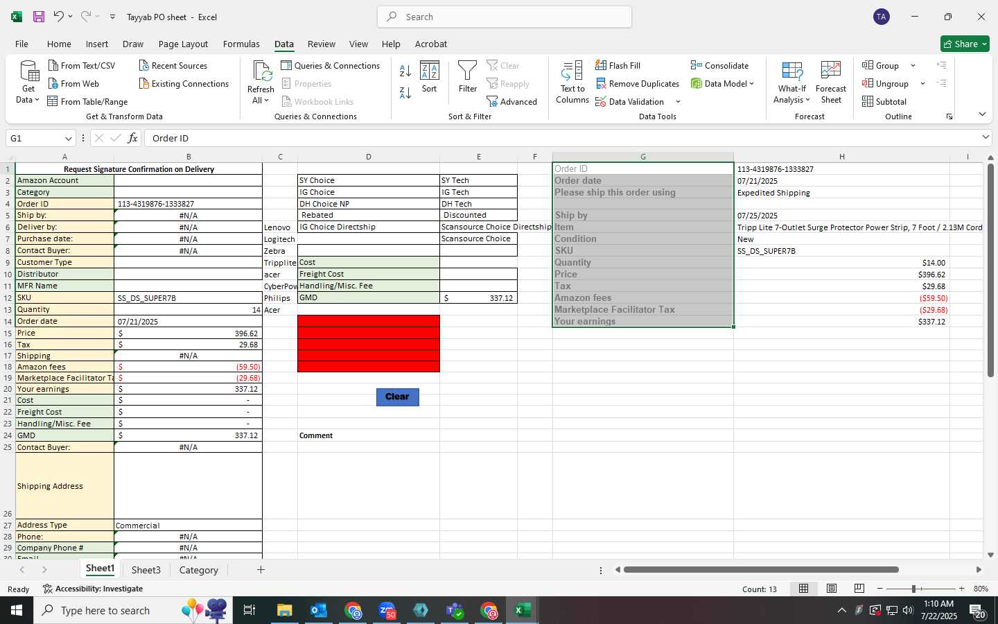Image resolution: width=998 pixels, height=624 pixels.
Task: Adjust the zoom slider handle
Action: click(914, 589)
